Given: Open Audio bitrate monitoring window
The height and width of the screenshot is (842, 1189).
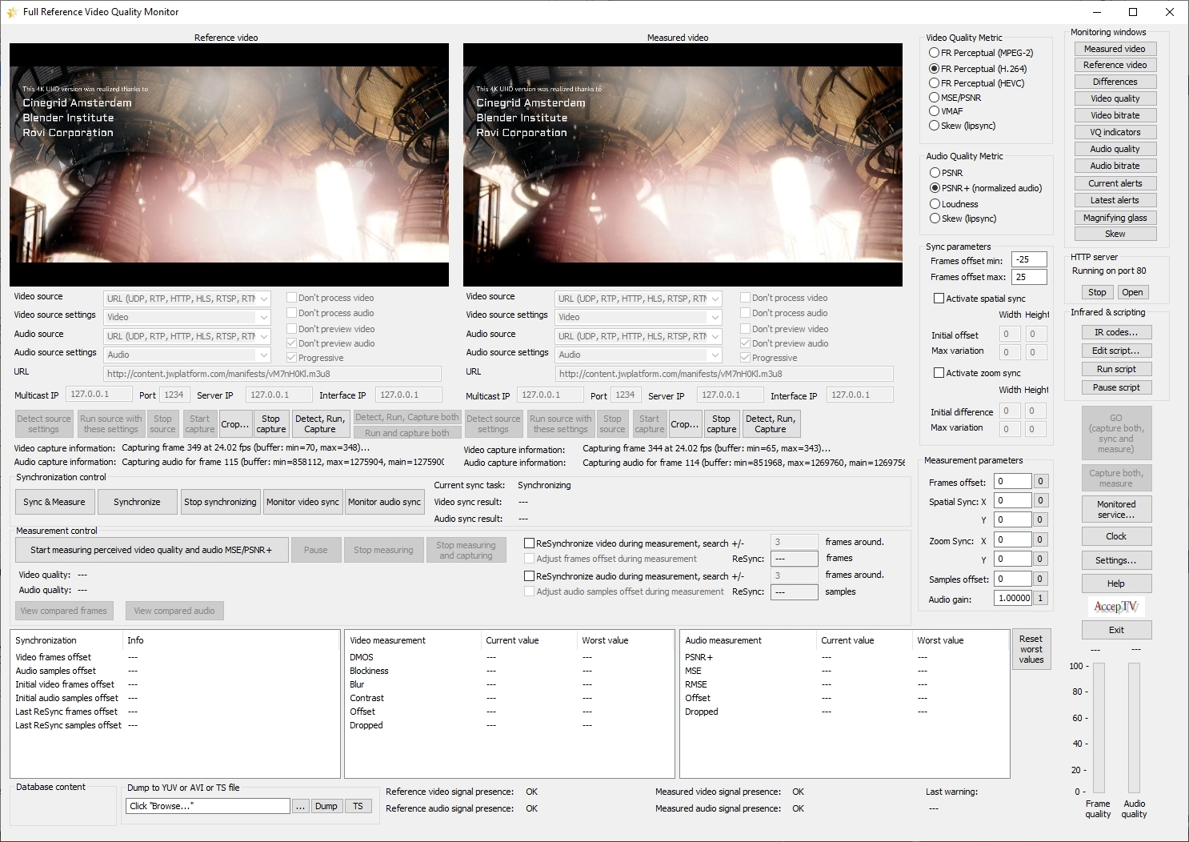Looking at the screenshot, I should [x=1115, y=166].
